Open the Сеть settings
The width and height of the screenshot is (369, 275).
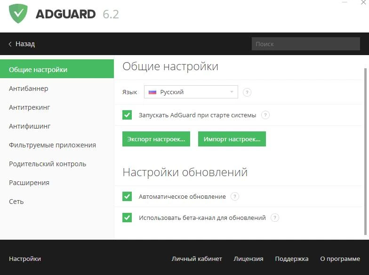pos(16,202)
